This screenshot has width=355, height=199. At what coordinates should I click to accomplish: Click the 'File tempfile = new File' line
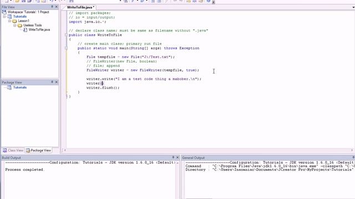[131, 57]
